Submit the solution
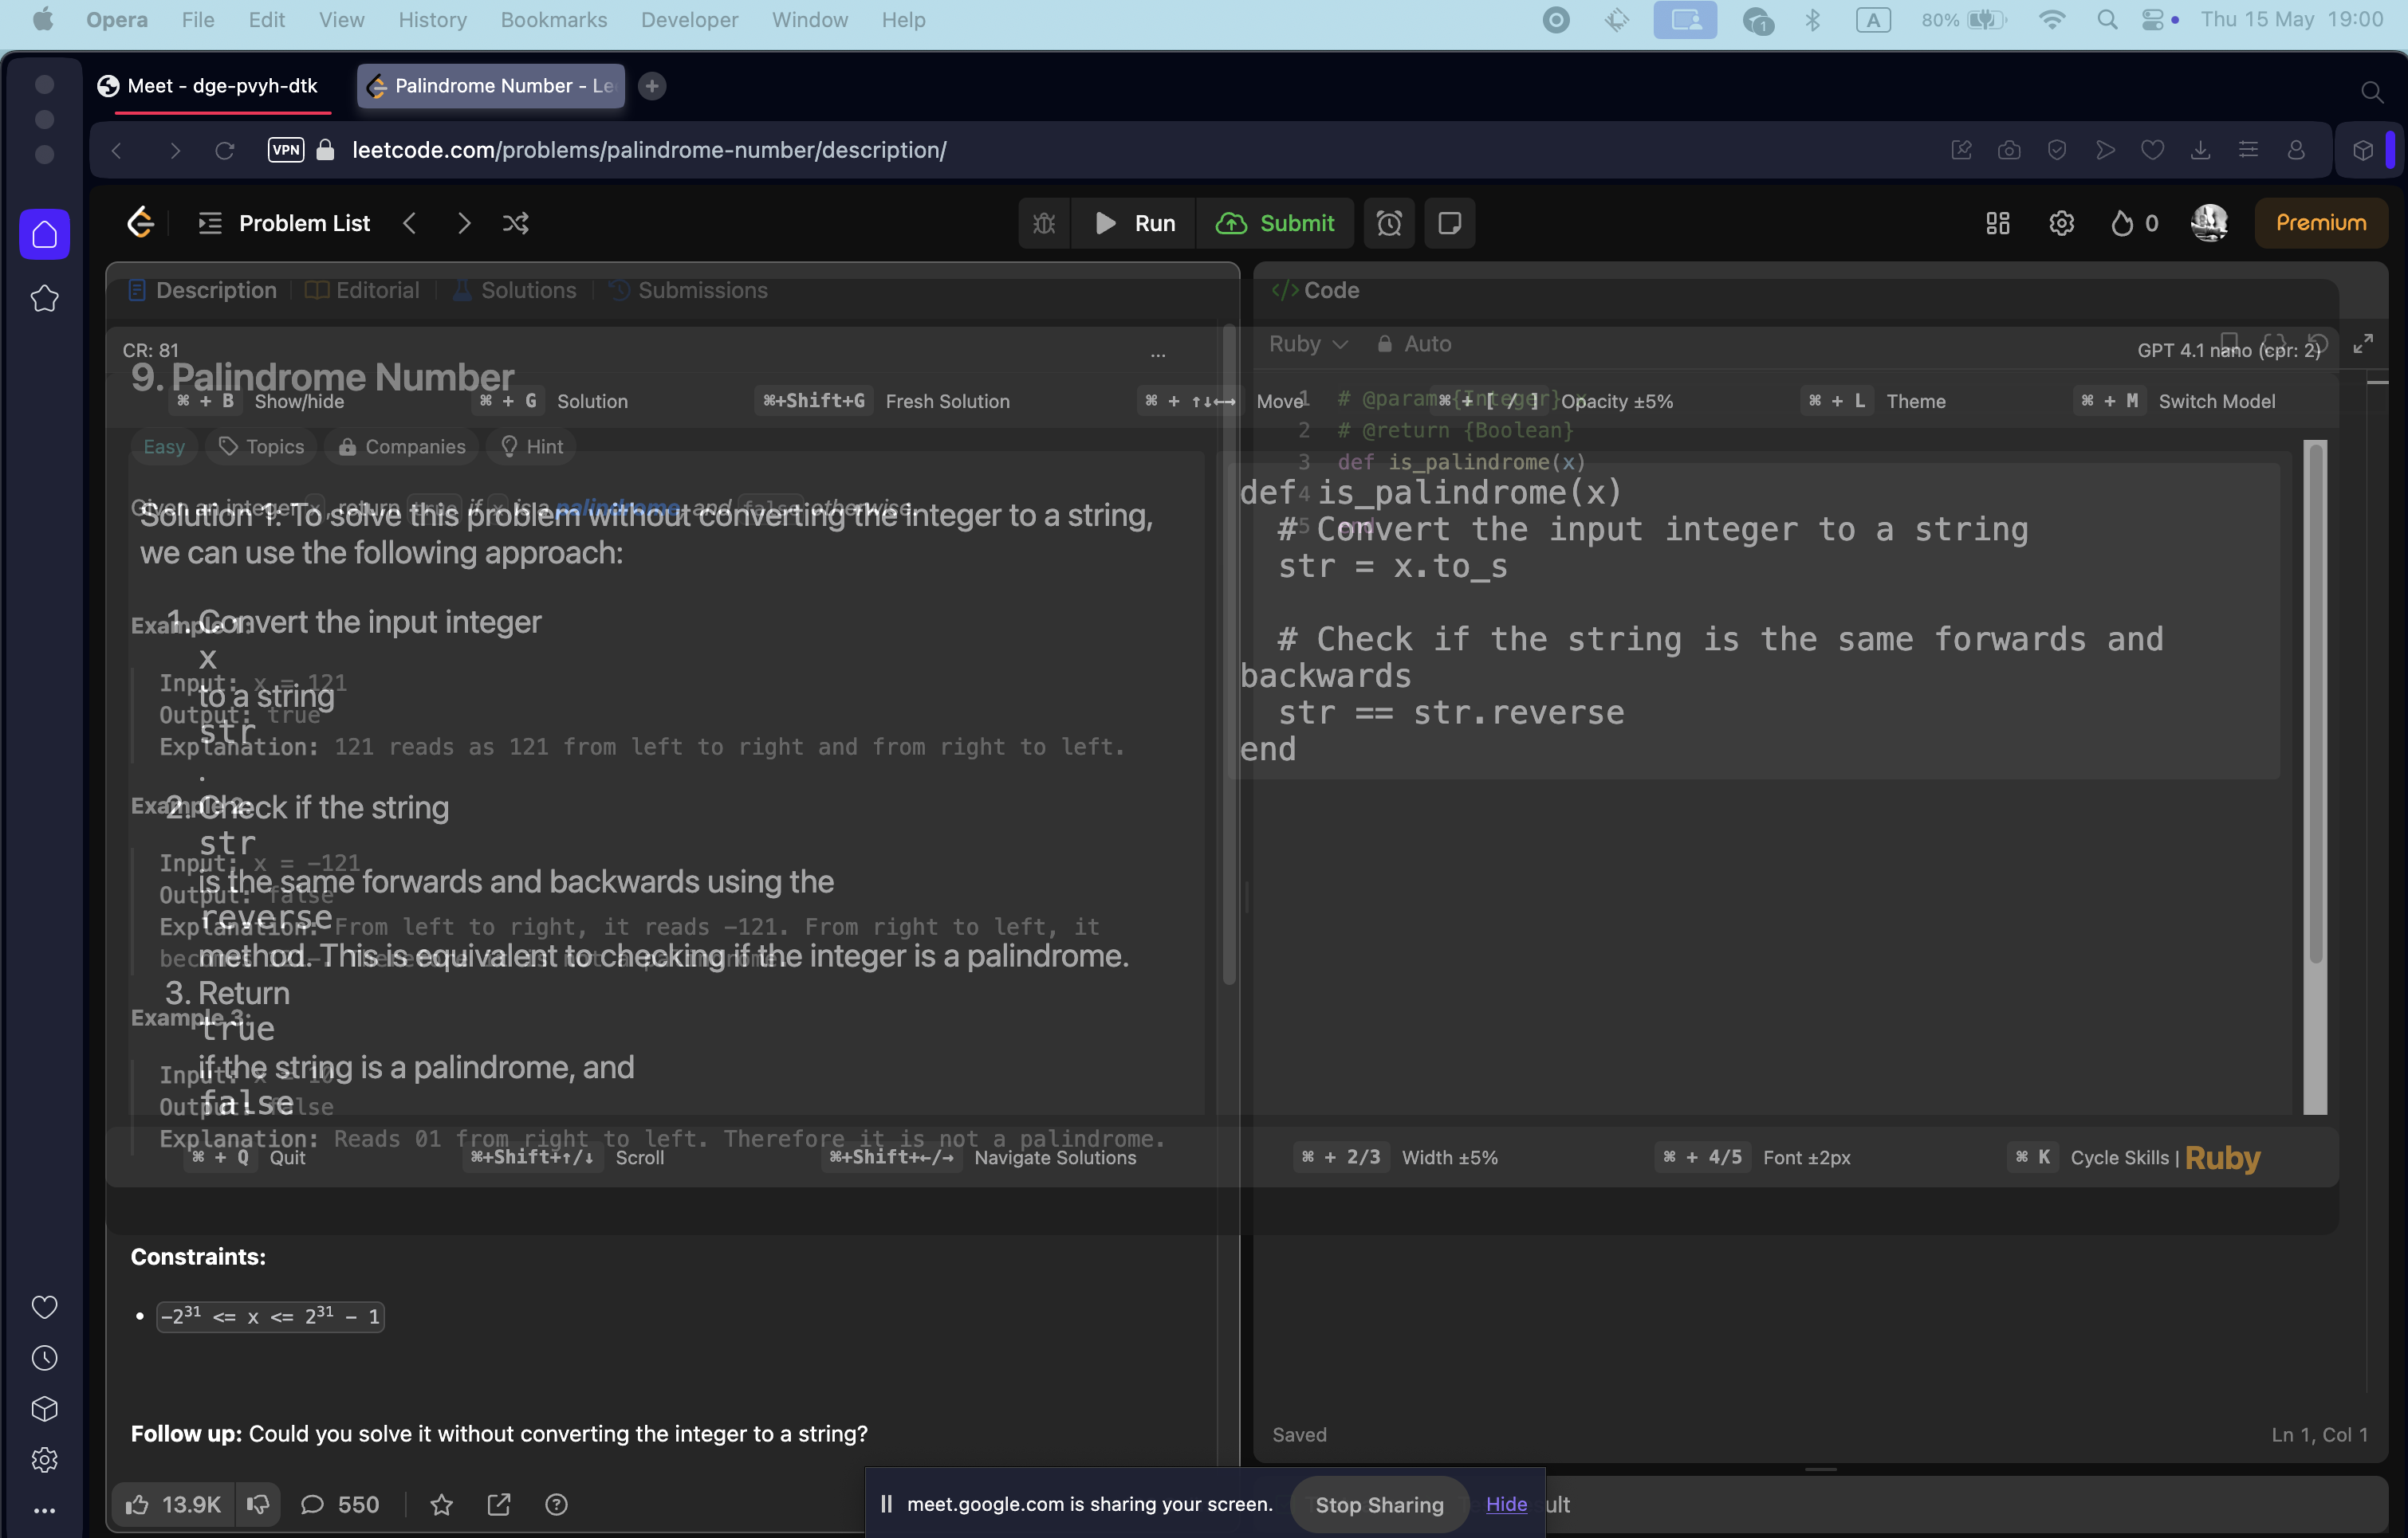 click(x=1275, y=223)
